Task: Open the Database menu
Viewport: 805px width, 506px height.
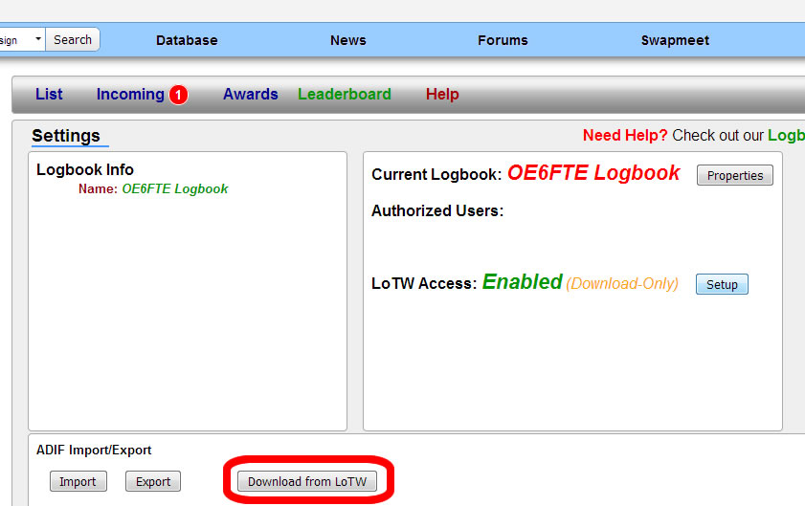Action: pyautogui.click(x=187, y=40)
